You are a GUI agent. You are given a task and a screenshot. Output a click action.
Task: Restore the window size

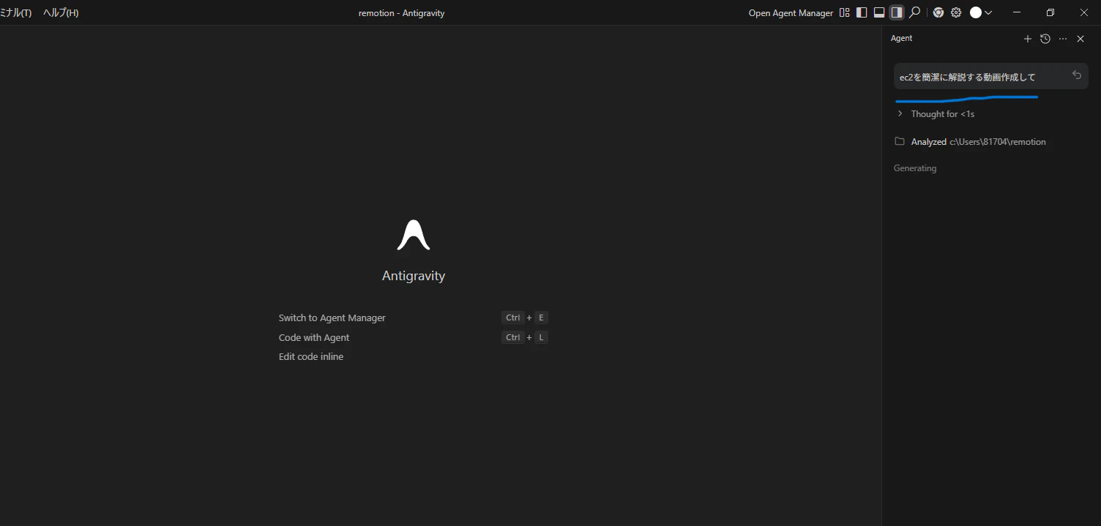[x=1050, y=12]
